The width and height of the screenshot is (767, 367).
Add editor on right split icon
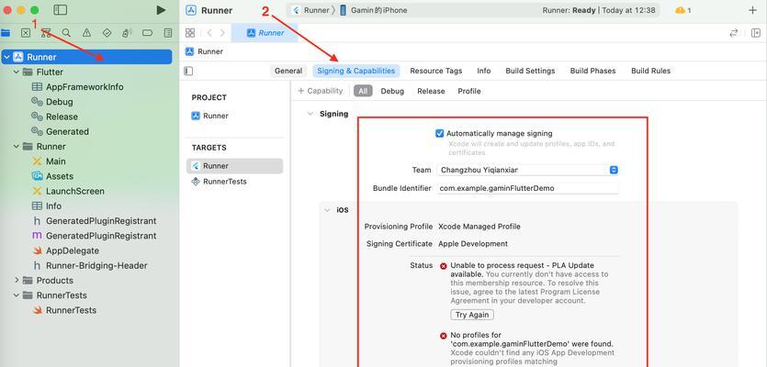756,33
